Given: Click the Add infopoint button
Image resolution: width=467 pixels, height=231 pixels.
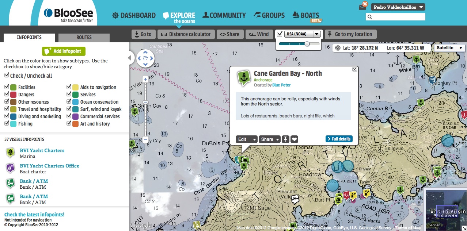Looking at the screenshot, I should 64,51.
